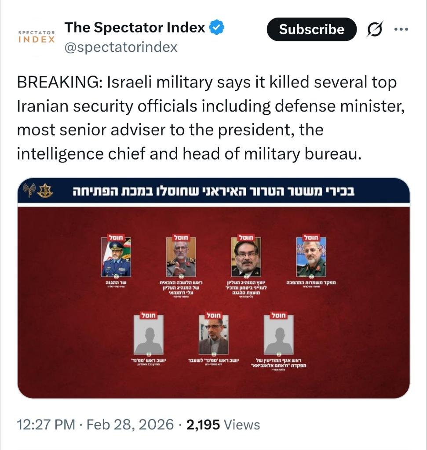
Task: Click the IDF emblem in infographic header
Action: click(x=45, y=191)
